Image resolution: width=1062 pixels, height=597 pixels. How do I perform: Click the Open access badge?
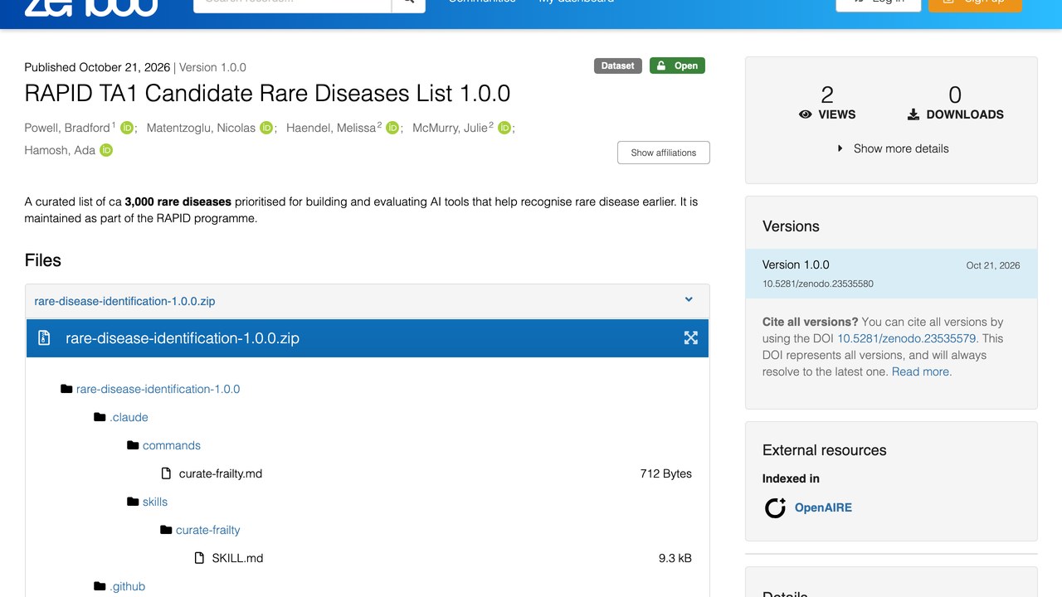(677, 66)
